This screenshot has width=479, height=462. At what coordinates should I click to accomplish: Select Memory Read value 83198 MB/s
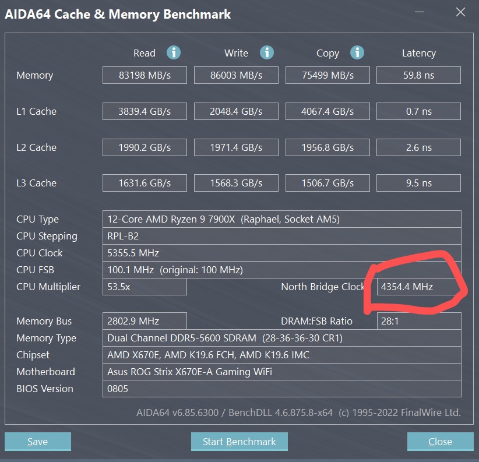(x=145, y=75)
